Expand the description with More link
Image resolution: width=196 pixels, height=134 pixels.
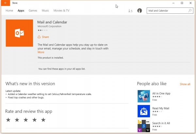(x=41, y=52)
